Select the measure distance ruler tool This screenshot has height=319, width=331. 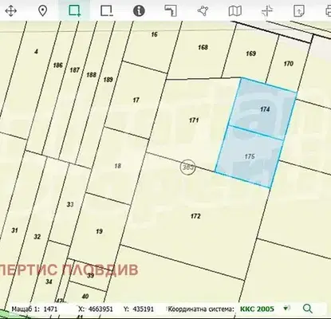pos(171,11)
